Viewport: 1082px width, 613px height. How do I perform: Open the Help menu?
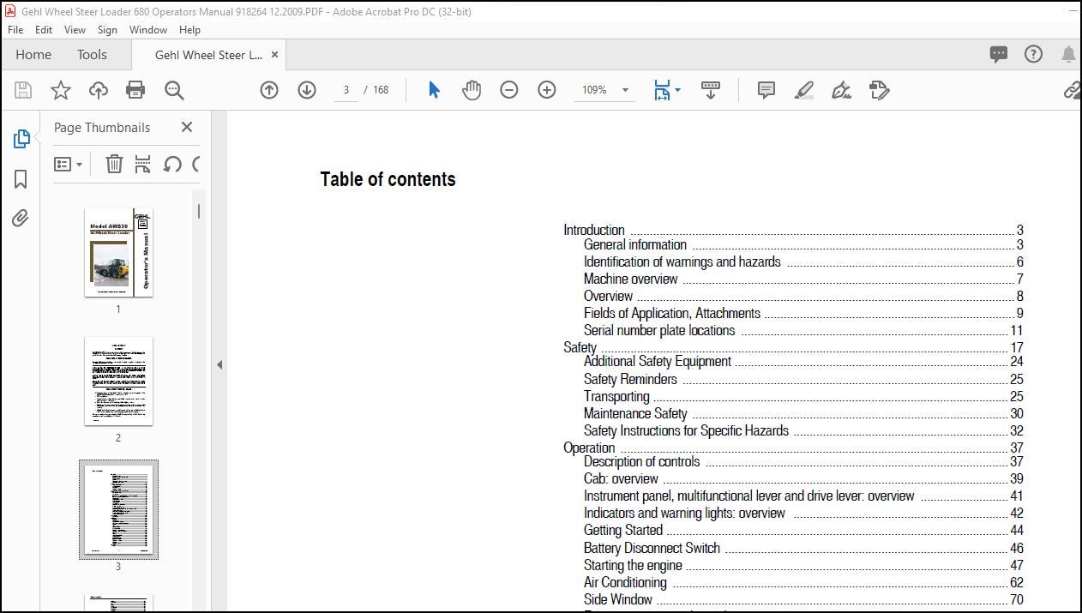[x=189, y=29]
